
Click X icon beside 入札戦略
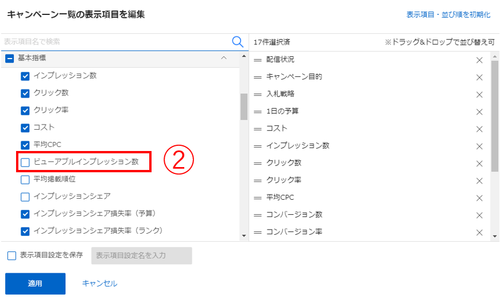[479, 94]
